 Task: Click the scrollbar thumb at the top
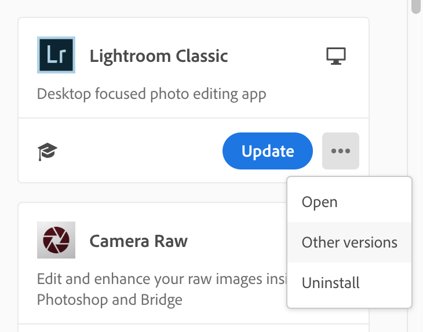[415, 6]
